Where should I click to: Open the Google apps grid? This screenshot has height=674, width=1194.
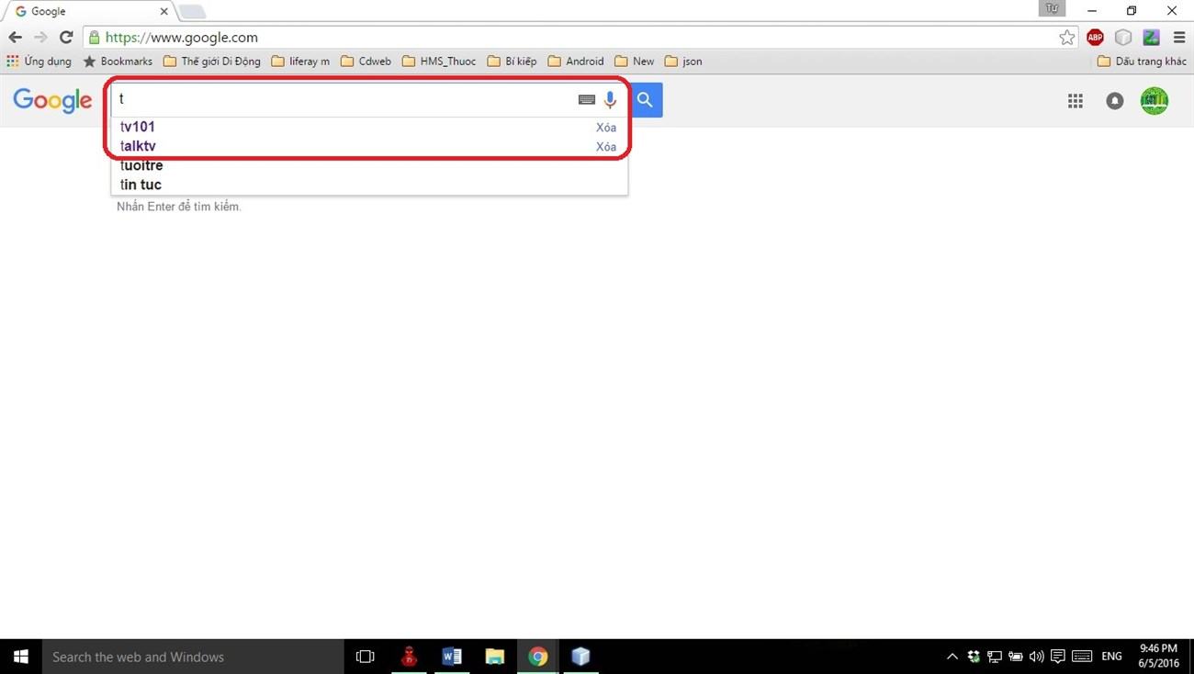coord(1076,101)
